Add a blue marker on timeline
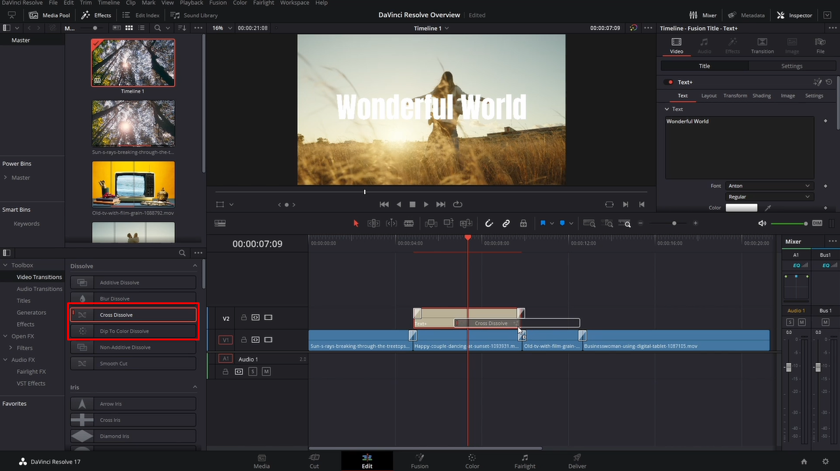This screenshot has height=471, width=840. (562, 223)
